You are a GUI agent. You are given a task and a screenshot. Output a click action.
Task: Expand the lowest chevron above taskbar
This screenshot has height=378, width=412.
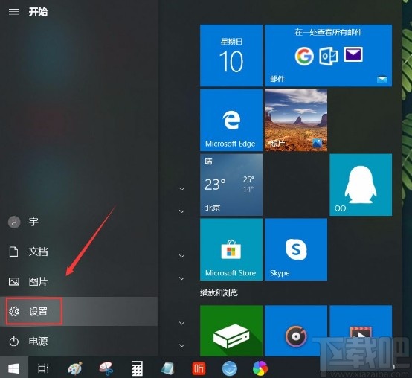[181, 345]
